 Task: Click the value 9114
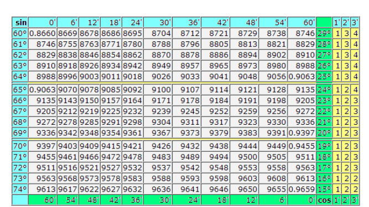pyautogui.click(x=215, y=89)
